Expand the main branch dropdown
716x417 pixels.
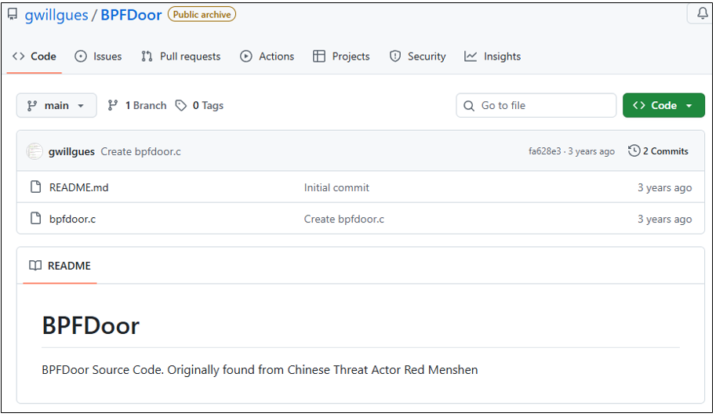(x=56, y=105)
